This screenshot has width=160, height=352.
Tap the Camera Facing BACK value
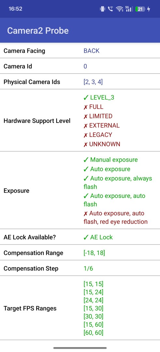click(92, 51)
